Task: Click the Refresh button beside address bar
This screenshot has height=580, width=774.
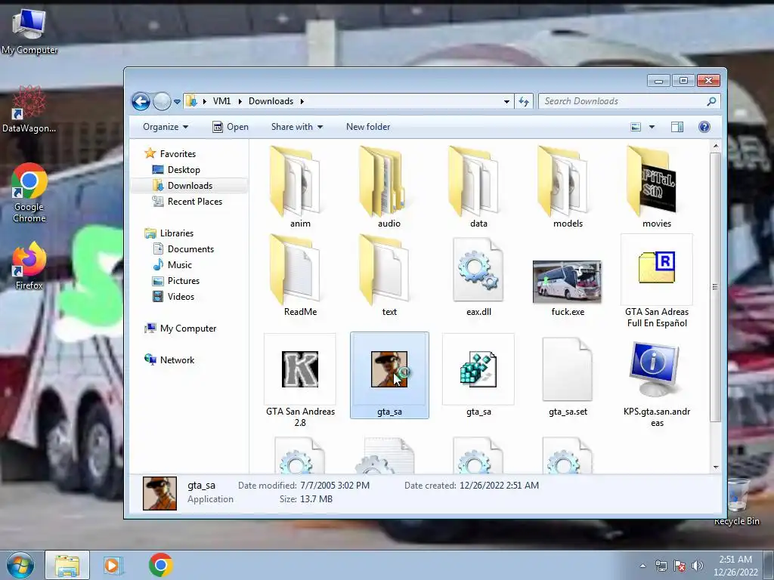Action: coord(524,102)
